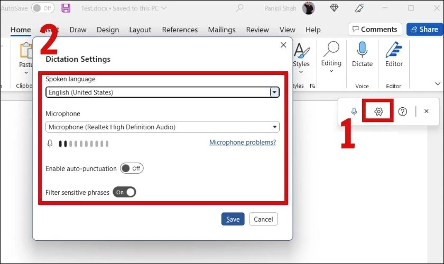Open the Review tab

(257, 30)
